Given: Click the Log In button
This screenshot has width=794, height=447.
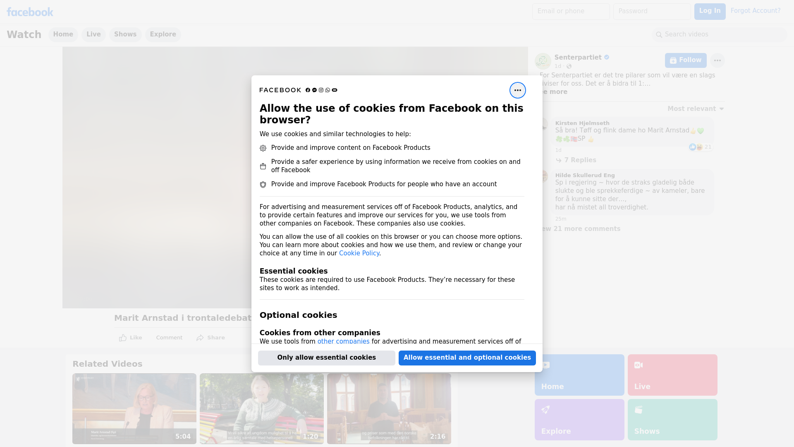Looking at the screenshot, I should pyautogui.click(x=710, y=12).
